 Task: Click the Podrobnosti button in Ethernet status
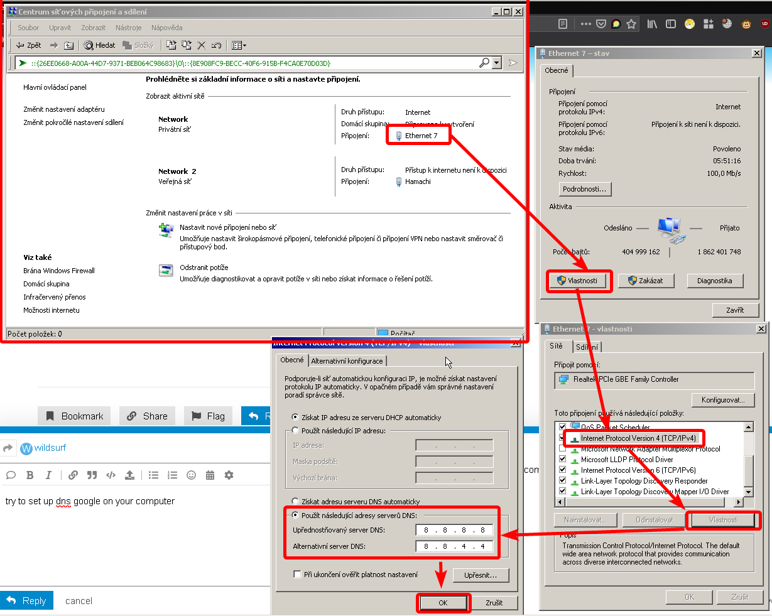point(585,189)
